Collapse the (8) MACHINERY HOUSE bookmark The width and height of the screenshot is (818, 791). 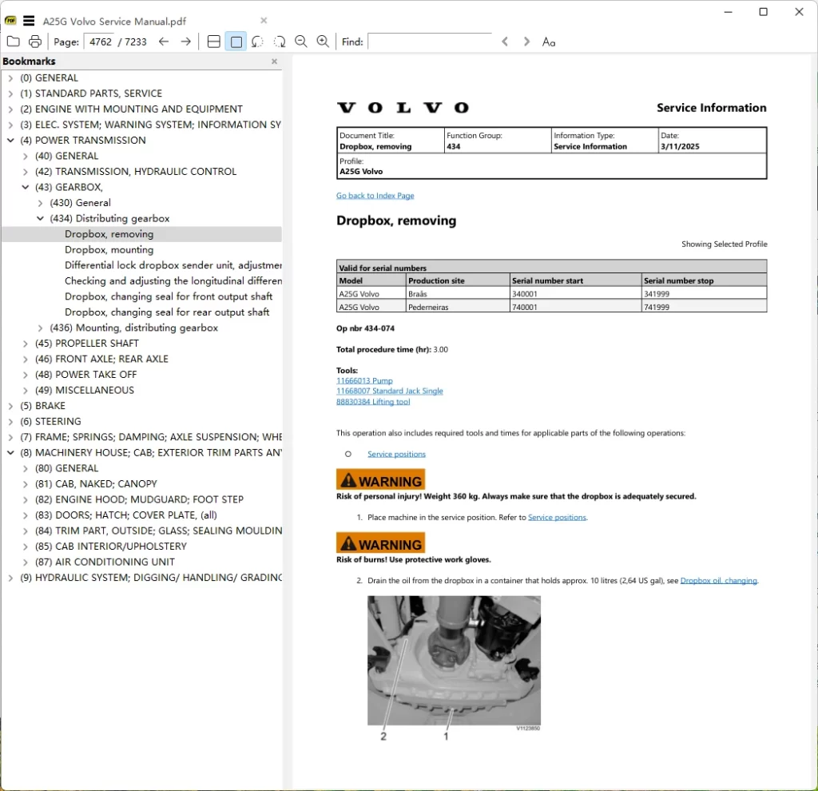pos(10,453)
